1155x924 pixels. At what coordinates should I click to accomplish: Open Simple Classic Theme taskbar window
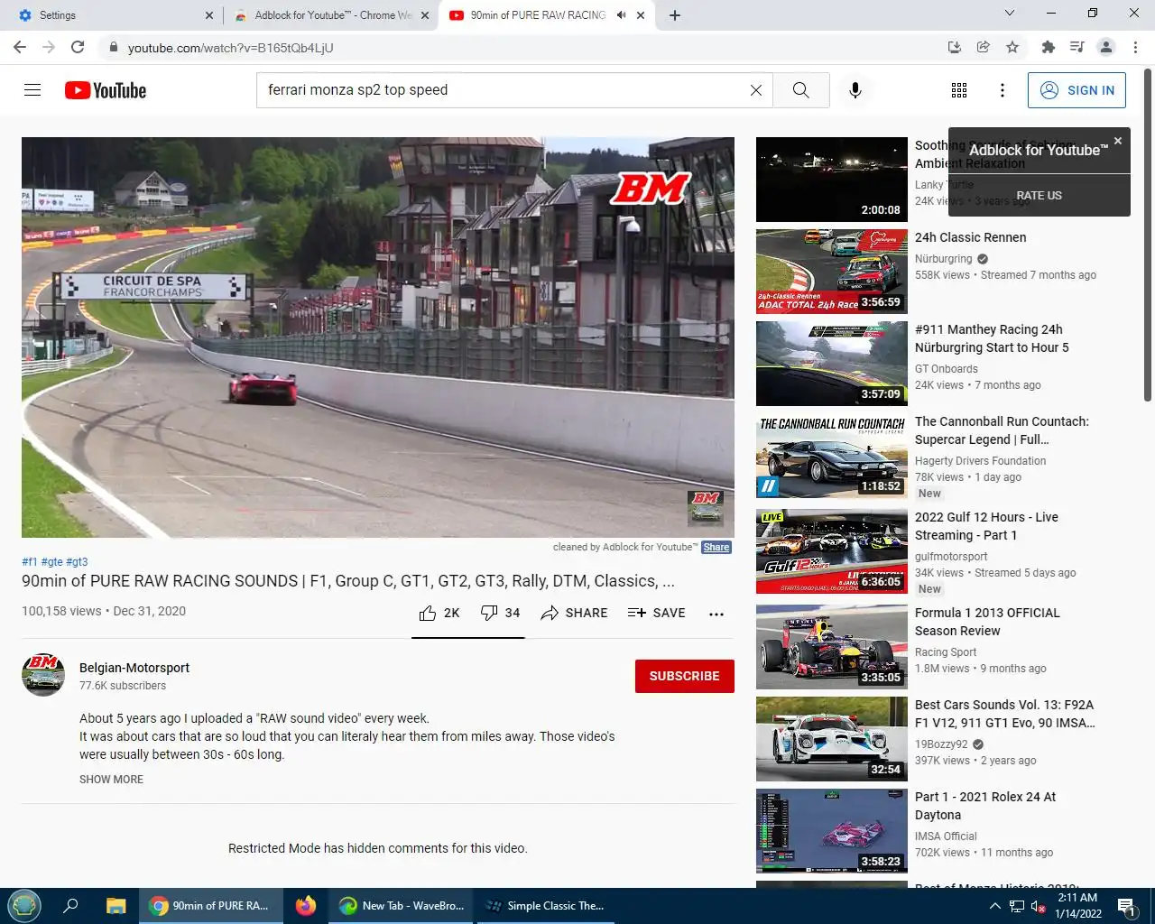coord(545,906)
